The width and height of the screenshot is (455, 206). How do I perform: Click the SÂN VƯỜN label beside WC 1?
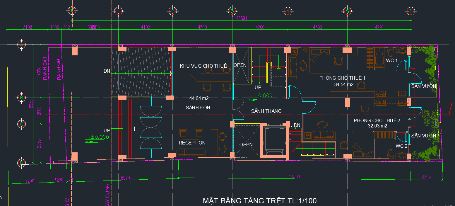pos(424,86)
